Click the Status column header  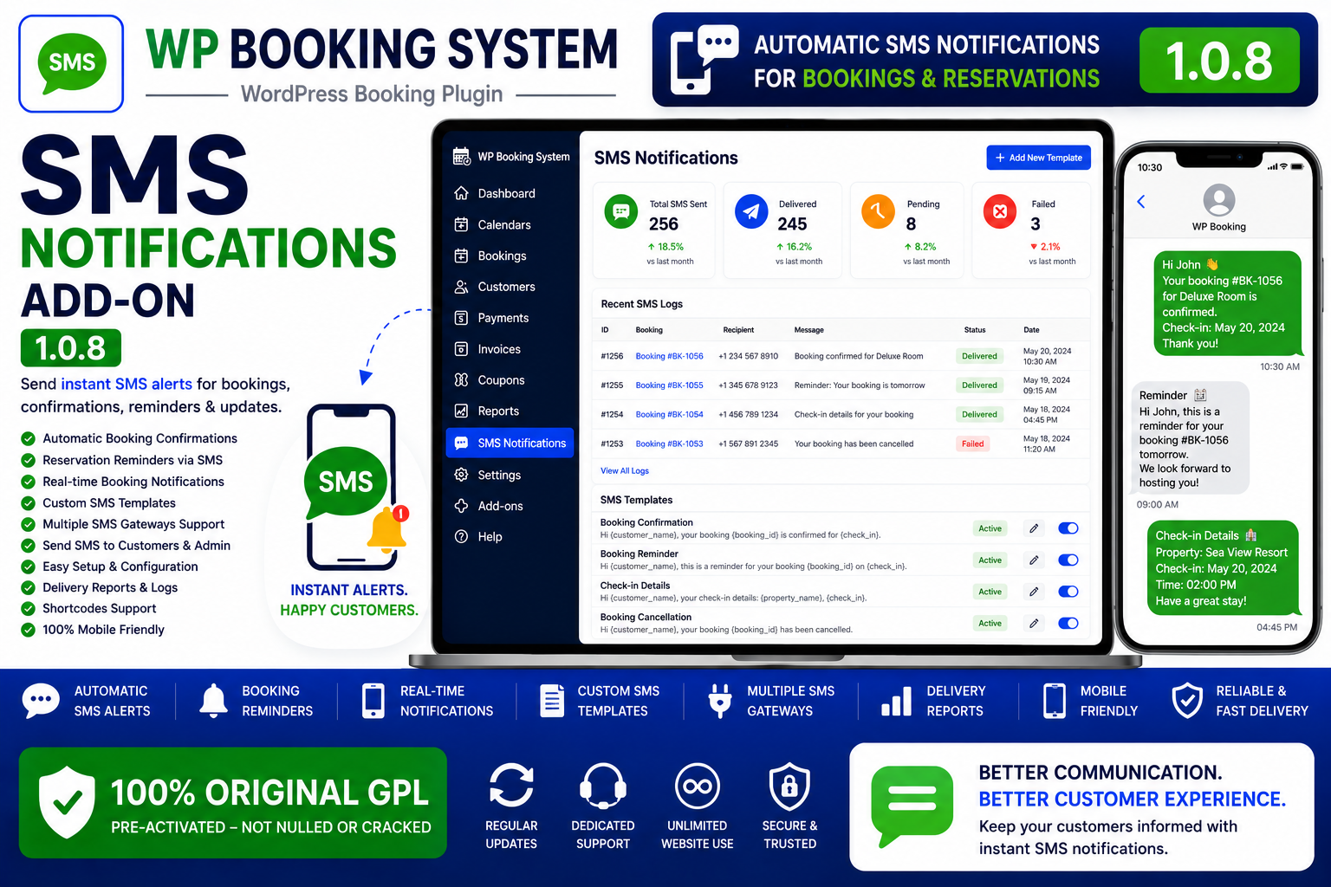click(975, 330)
